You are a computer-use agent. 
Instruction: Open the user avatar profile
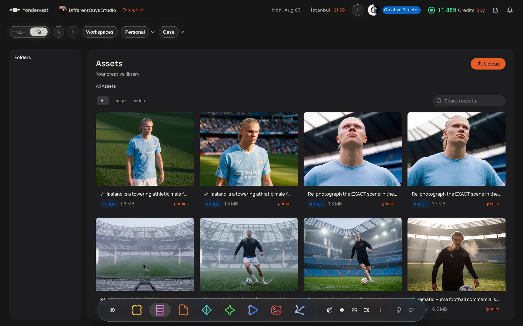pos(373,10)
